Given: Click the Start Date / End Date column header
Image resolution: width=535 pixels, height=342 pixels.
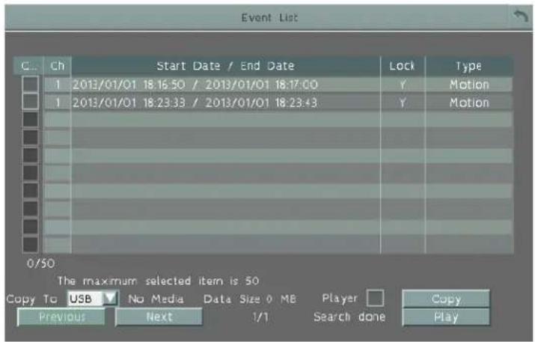Looking at the screenshot, I should 225,66.
